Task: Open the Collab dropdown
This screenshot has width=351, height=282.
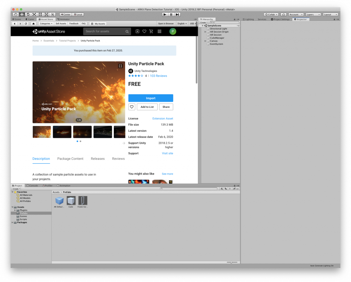Action: tap(271, 14)
